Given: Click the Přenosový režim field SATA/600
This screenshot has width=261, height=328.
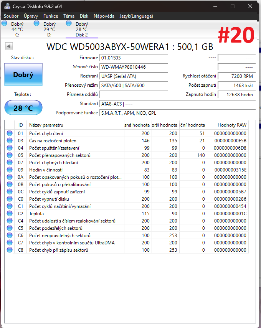Looking at the screenshot, I should tap(134, 85).
